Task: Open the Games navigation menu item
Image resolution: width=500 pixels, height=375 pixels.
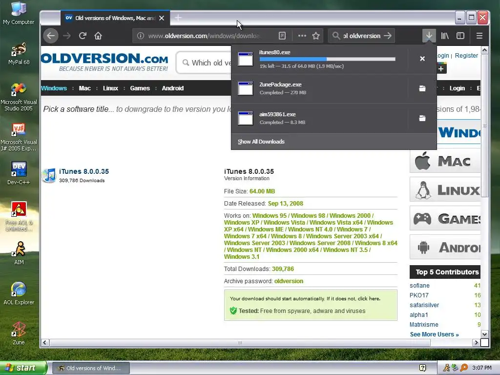Action: (x=140, y=88)
